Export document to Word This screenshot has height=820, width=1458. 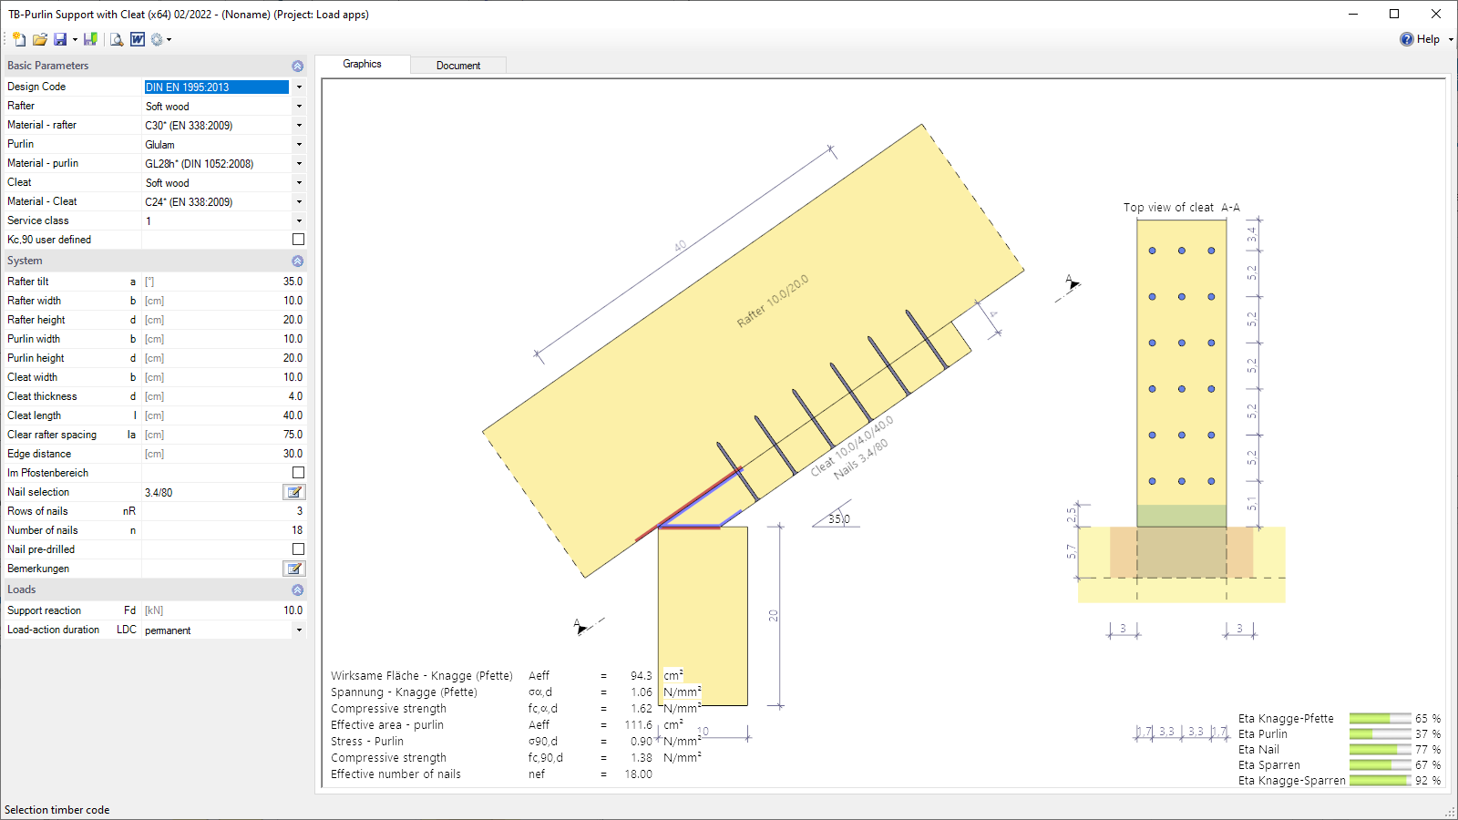(138, 39)
